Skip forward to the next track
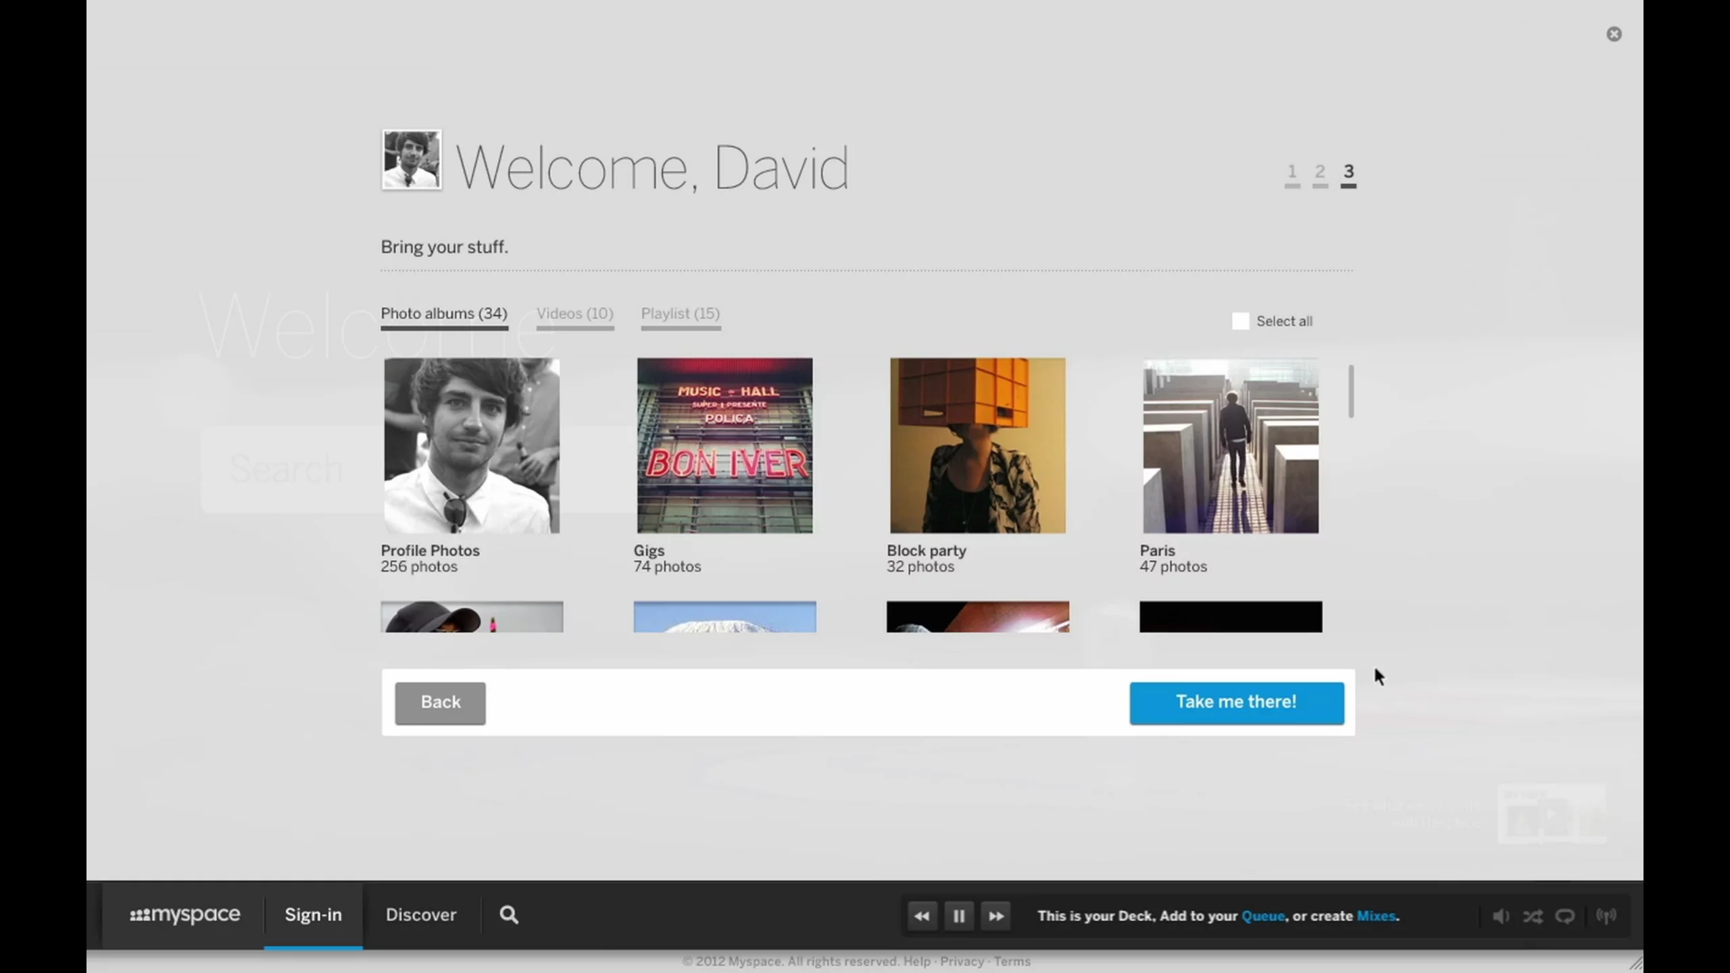The image size is (1730, 973). [996, 916]
